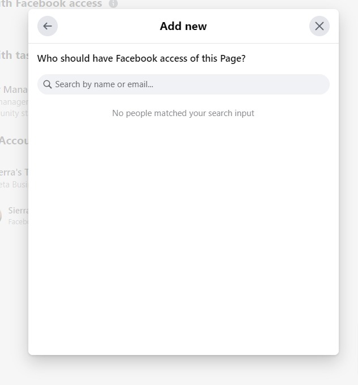
Task: Click the unity st… description text
Action: (14, 113)
